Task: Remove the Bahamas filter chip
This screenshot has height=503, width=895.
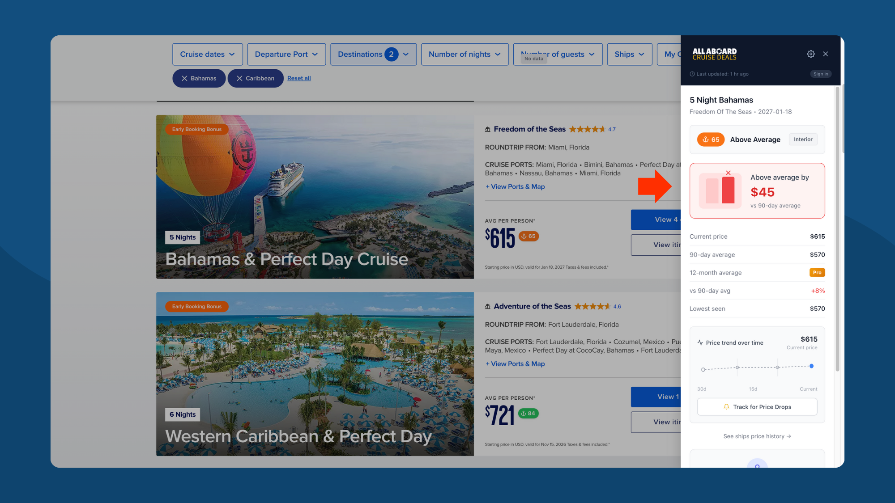Action: tap(184, 78)
